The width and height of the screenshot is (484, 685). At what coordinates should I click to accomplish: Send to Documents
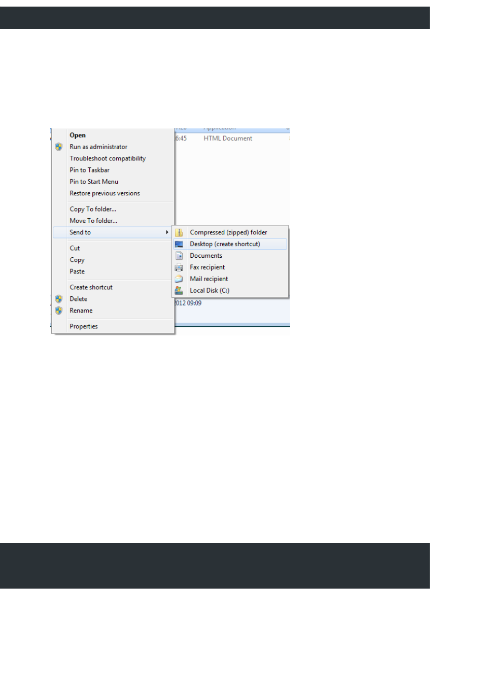coord(230,256)
